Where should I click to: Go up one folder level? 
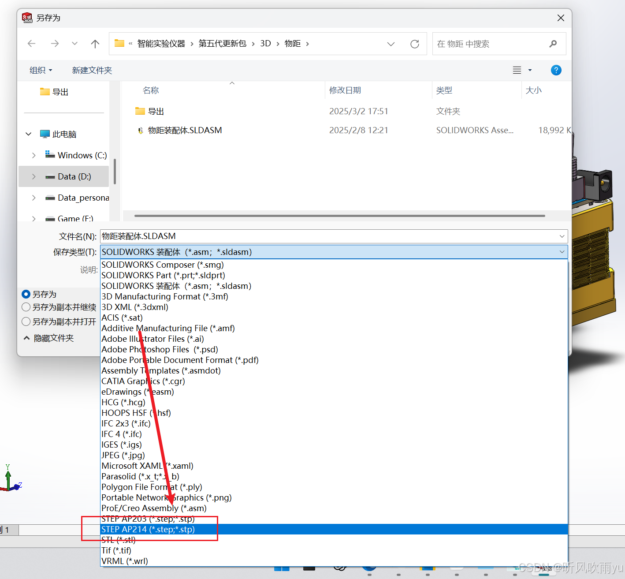click(x=95, y=44)
